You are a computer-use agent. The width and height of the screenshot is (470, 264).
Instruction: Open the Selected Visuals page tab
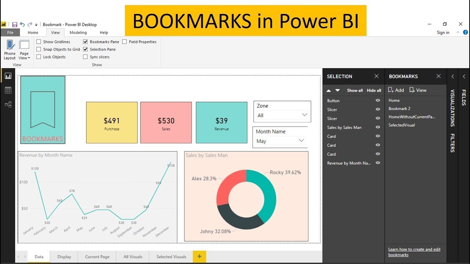tap(171, 257)
